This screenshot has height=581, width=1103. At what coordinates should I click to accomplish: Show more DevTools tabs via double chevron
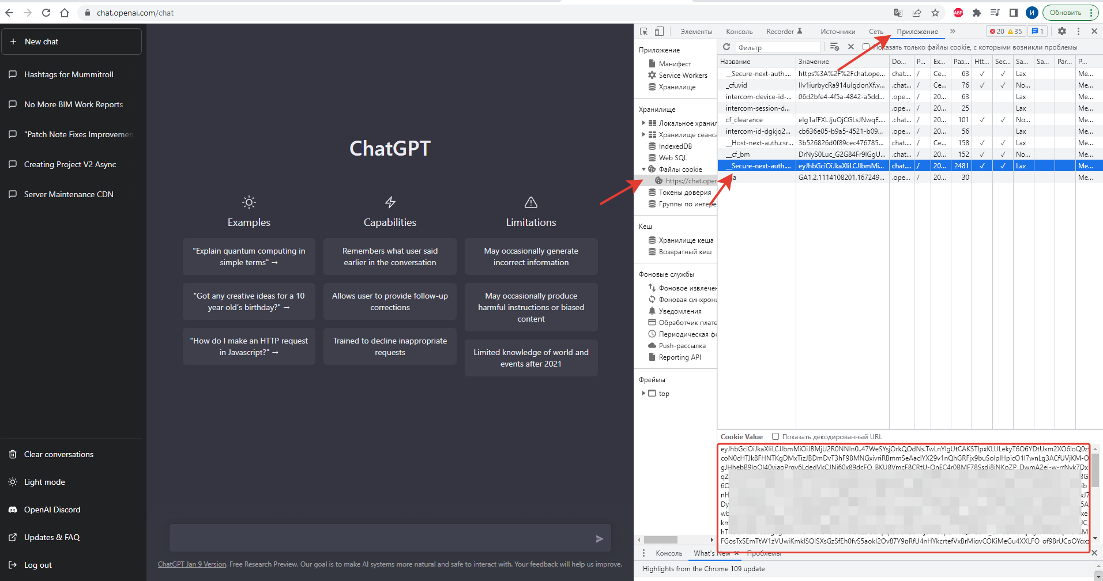(953, 31)
